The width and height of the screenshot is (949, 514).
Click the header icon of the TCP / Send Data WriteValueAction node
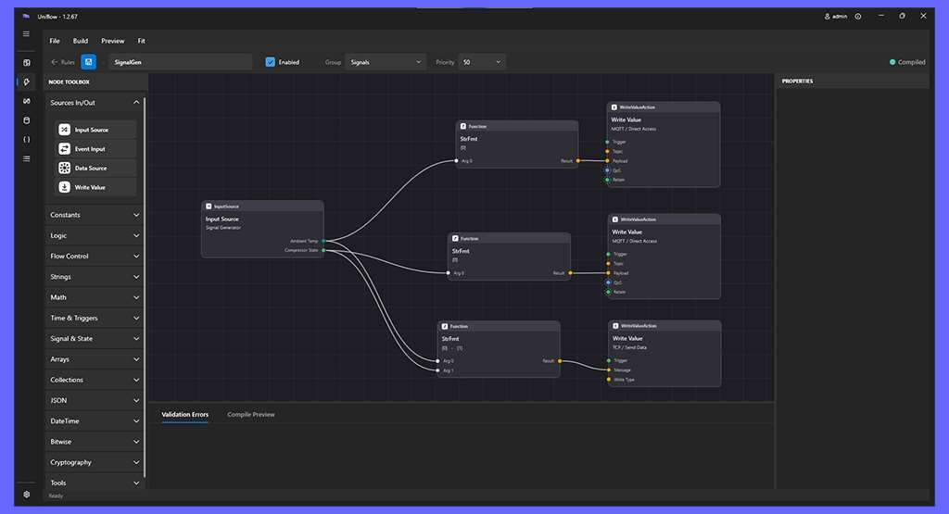615,325
